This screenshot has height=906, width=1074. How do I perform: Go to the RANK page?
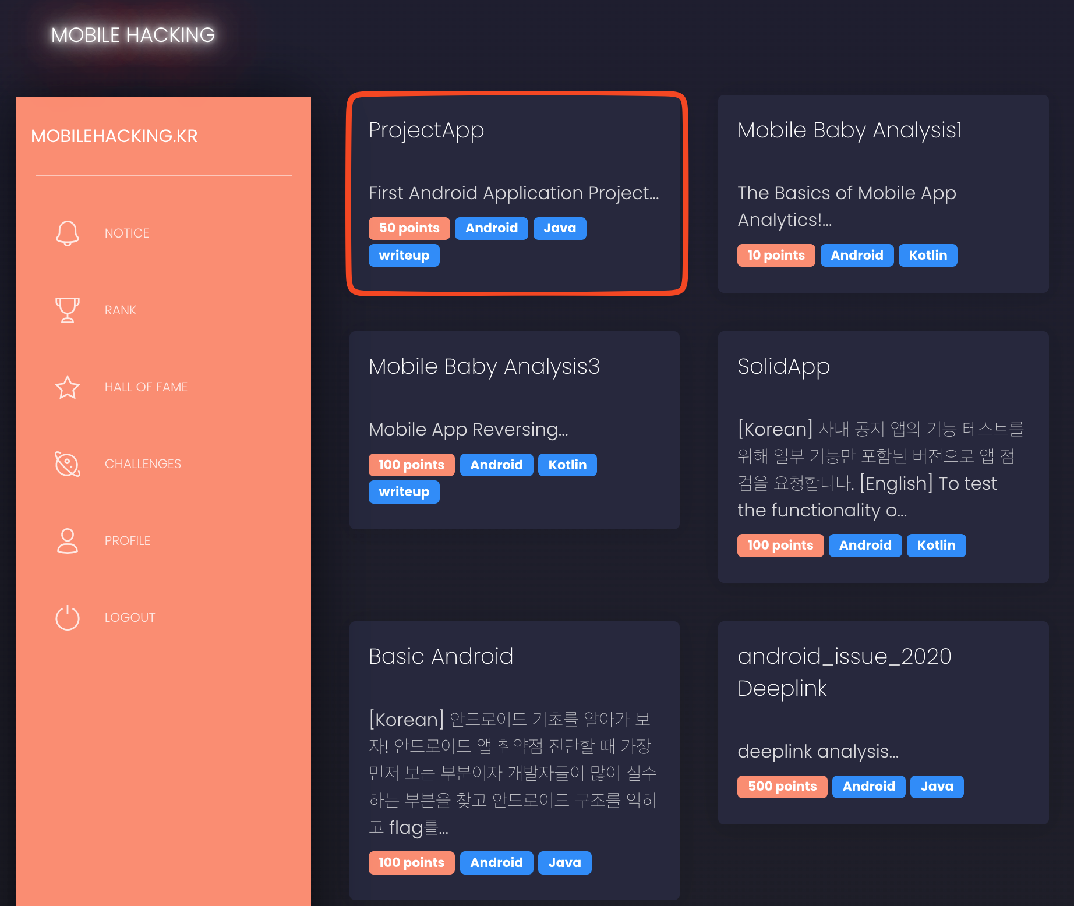click(x=121, y=310)
